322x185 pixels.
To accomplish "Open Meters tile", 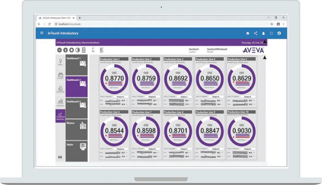I will click(77, 130).
